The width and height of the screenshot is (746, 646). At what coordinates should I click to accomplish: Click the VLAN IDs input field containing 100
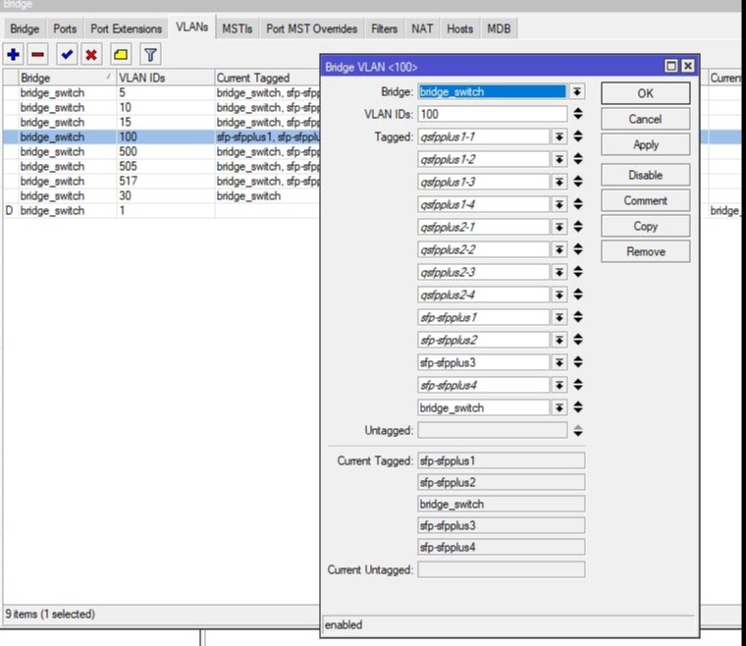(x=493, y=114)
